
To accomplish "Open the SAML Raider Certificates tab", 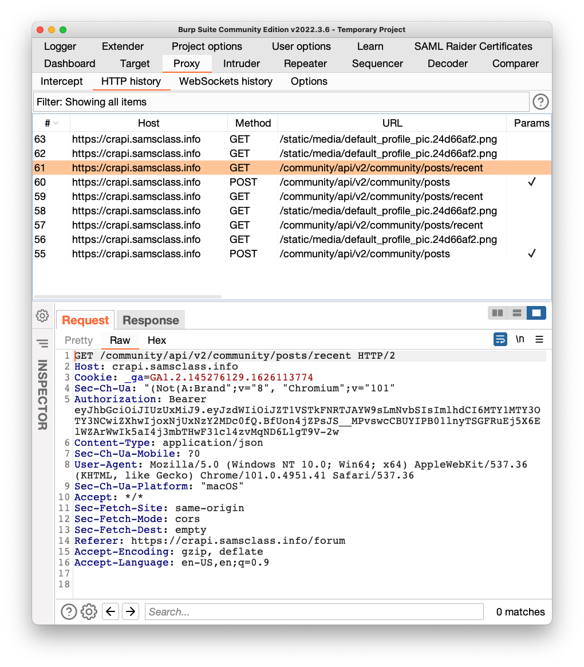I will (473, 46).
